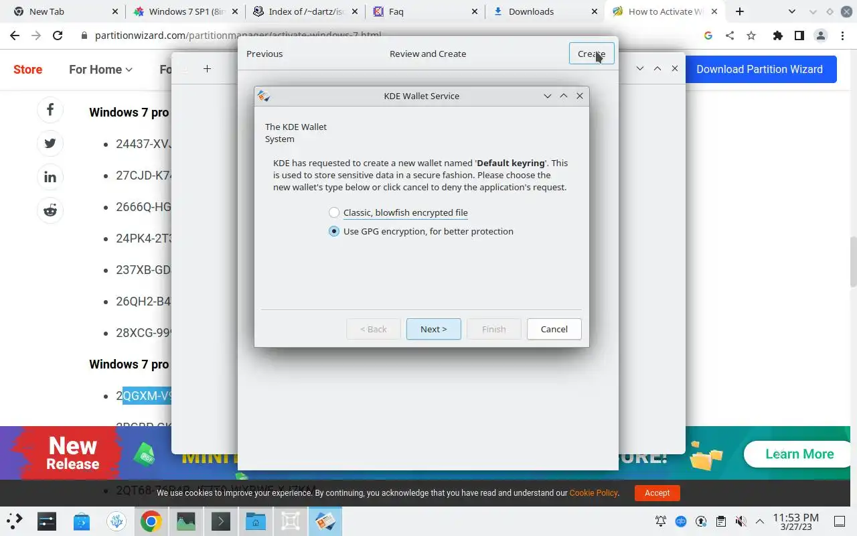Open the system monitor taskbar icon
This screenshot has width=857, height=536.
pos(186,521)
